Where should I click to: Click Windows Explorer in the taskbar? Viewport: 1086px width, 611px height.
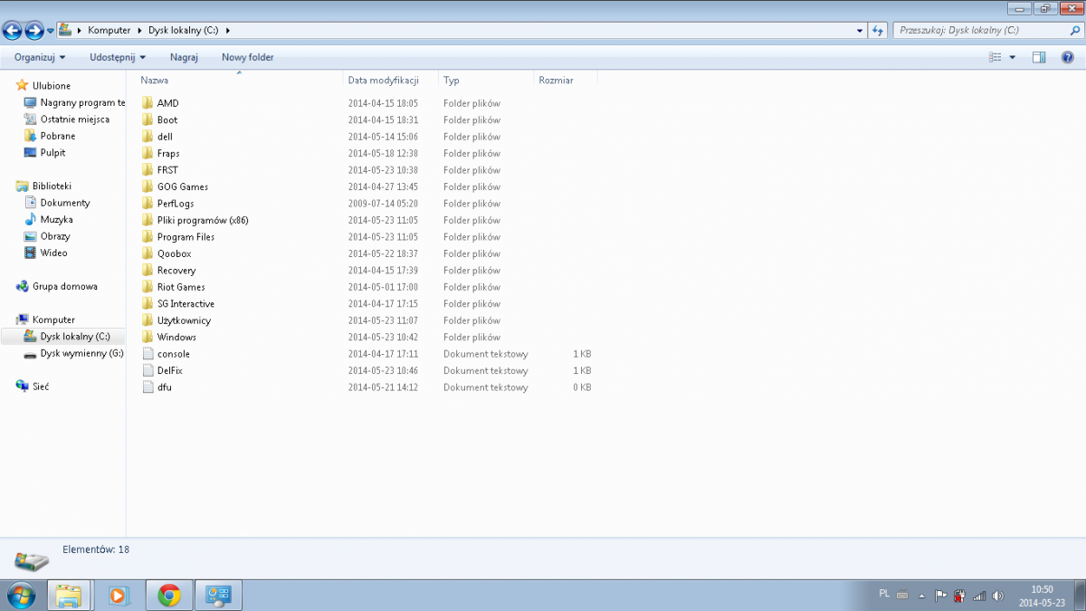[70, 596]
